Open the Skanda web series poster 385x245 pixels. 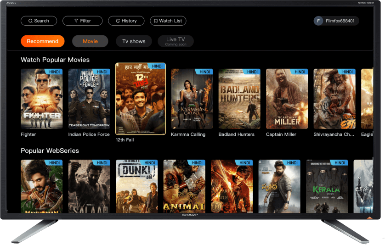pyautogui.click(x=279, y=186)
